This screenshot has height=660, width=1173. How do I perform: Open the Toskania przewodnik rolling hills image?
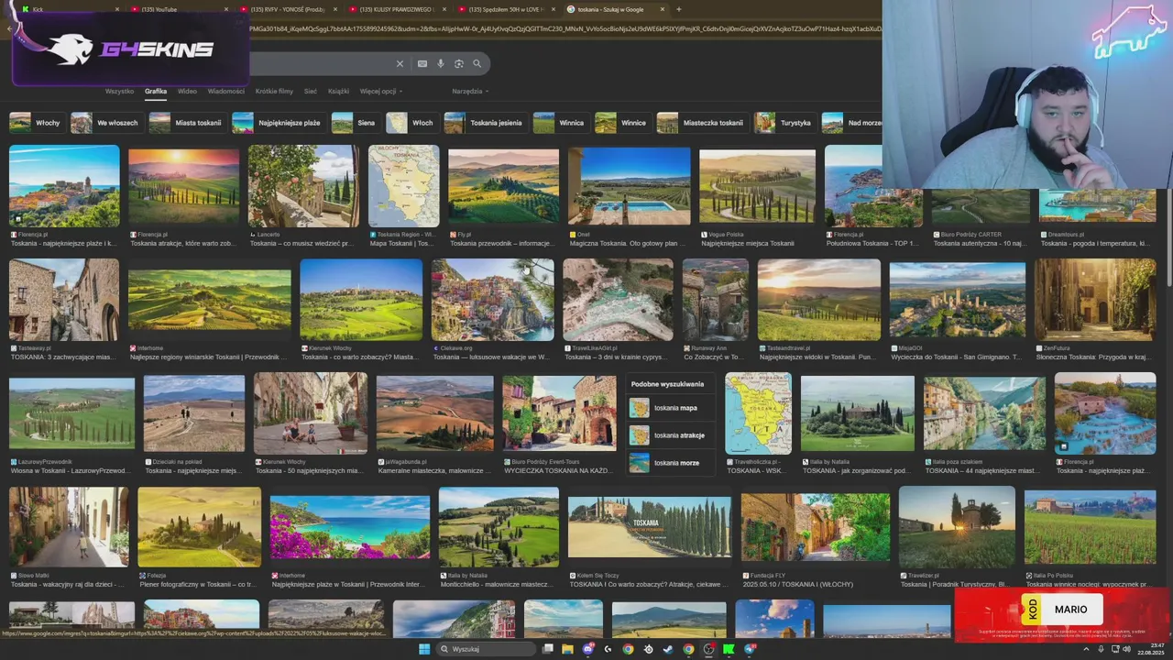pos(503,186)
